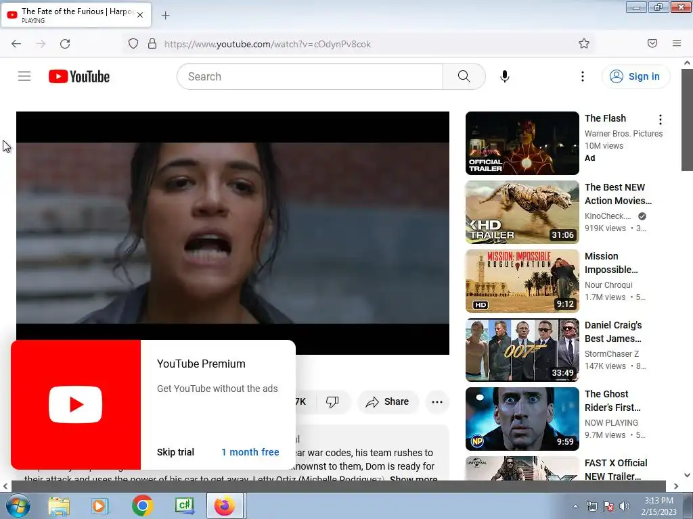693x519 pixels.
Task: Open more actions ellipsis below video
Action: [437, 401]
